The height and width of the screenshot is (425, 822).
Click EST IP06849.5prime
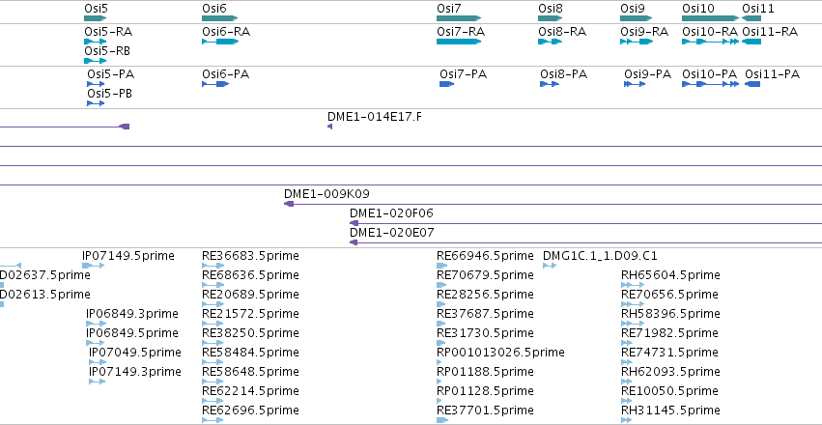[x=96, y=343]
